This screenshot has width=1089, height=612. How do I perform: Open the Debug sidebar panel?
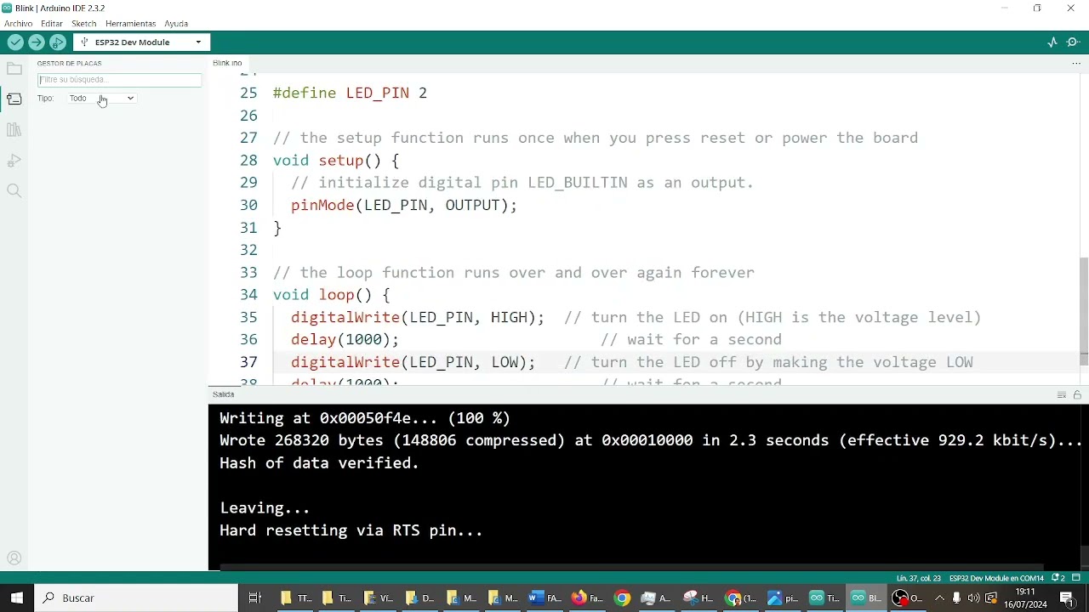click(x=14, y=161)
